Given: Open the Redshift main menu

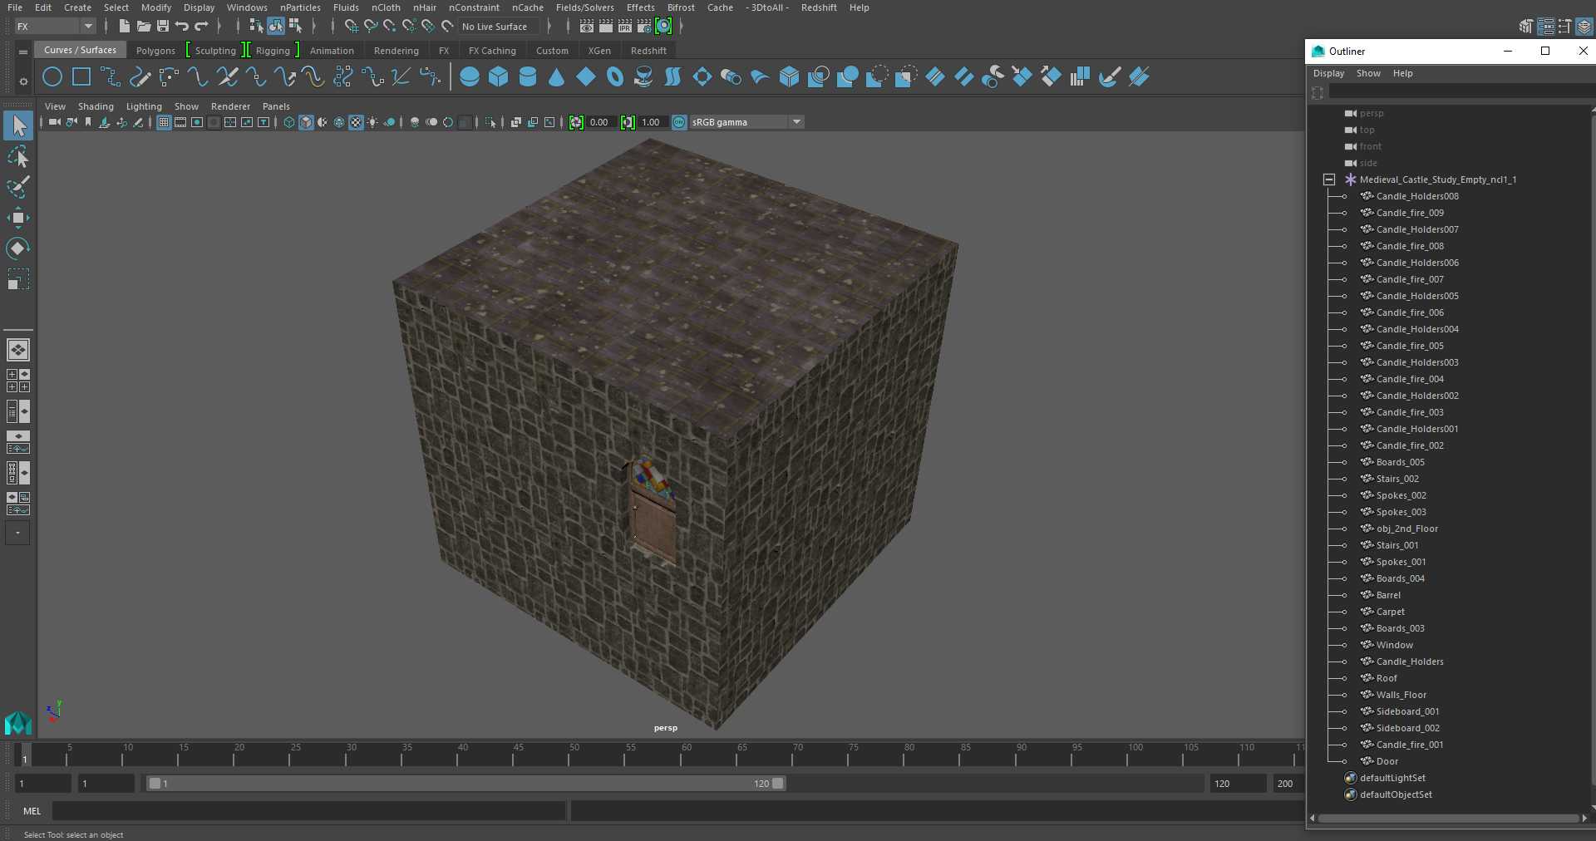Looking at the screenshot, I should [819, 7].
